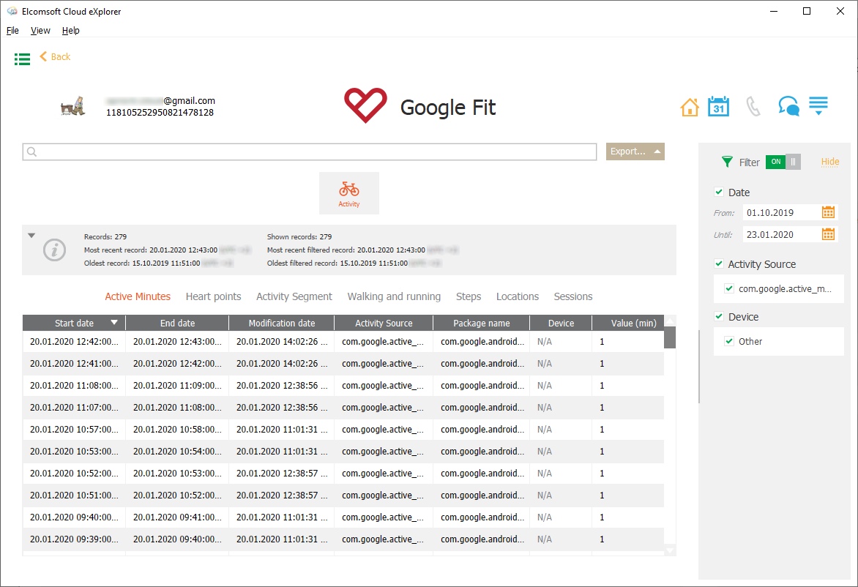
Task: Open the calendar picker for the From date
Action: [830, 212]
